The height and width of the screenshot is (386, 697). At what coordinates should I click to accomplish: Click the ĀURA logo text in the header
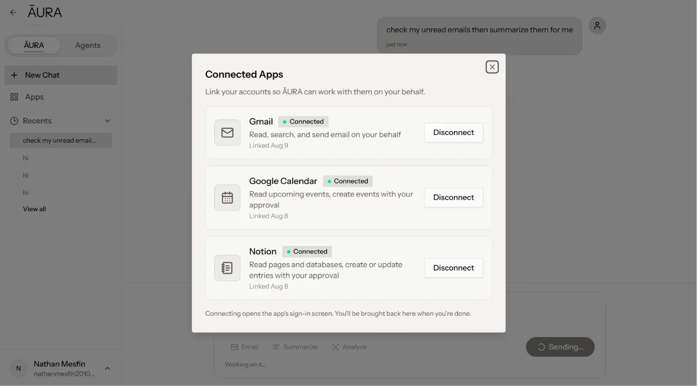tap(45, 12)
